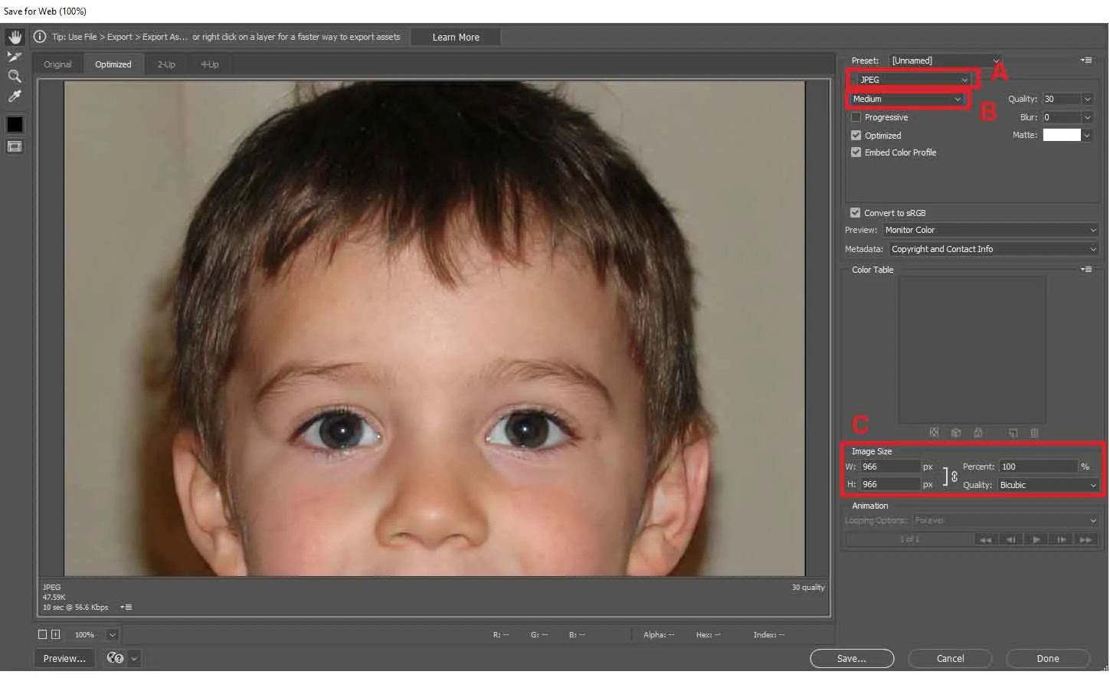Open the Preset dropdown showing [Unnamed]

(x=945, y=61)
